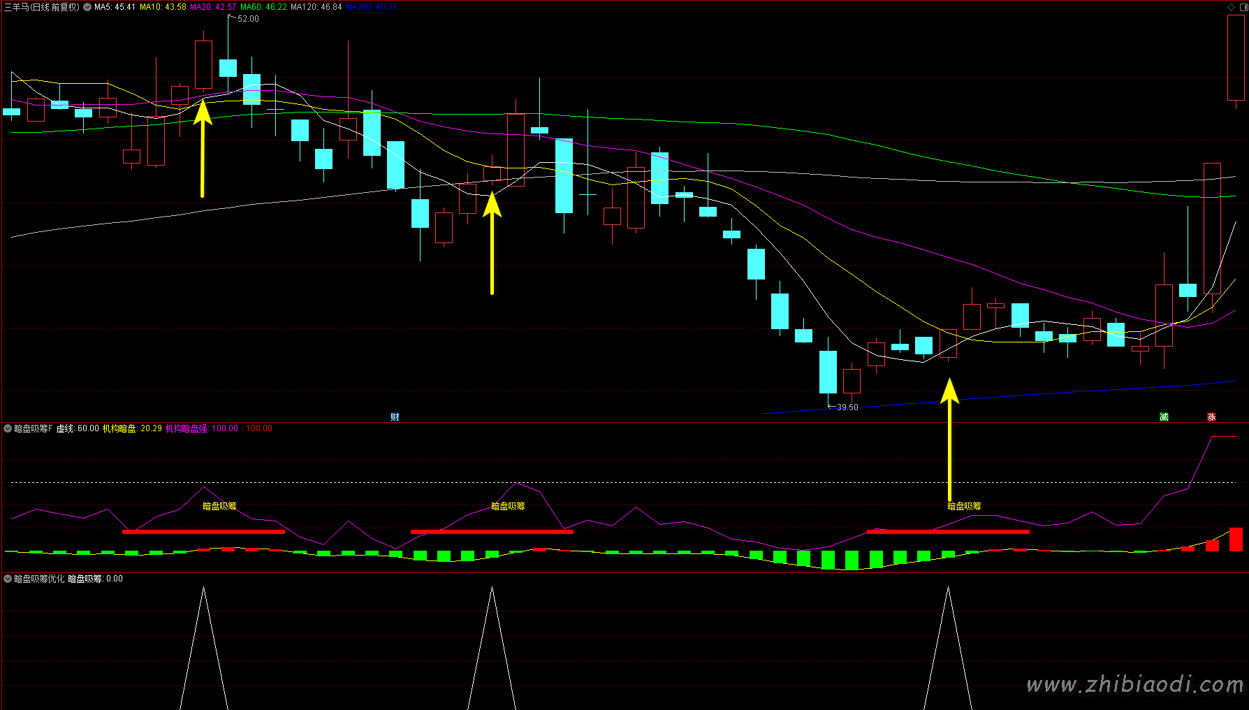Click the 财 financial info marker

[395, 417]
